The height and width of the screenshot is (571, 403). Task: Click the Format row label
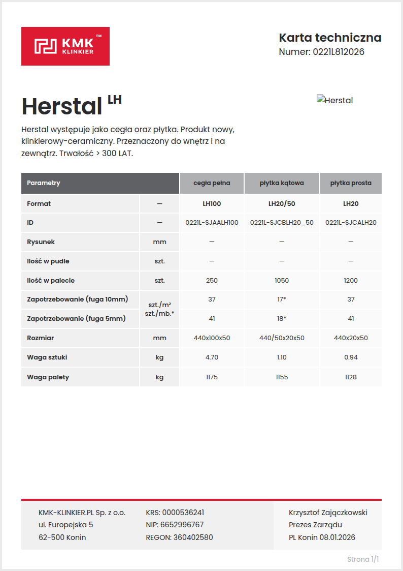[39, 203]
